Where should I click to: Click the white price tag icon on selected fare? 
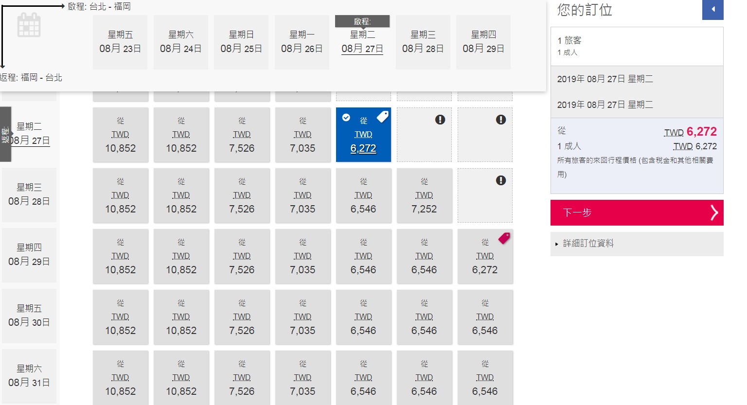pyautogui.click(x=383, y=117)
